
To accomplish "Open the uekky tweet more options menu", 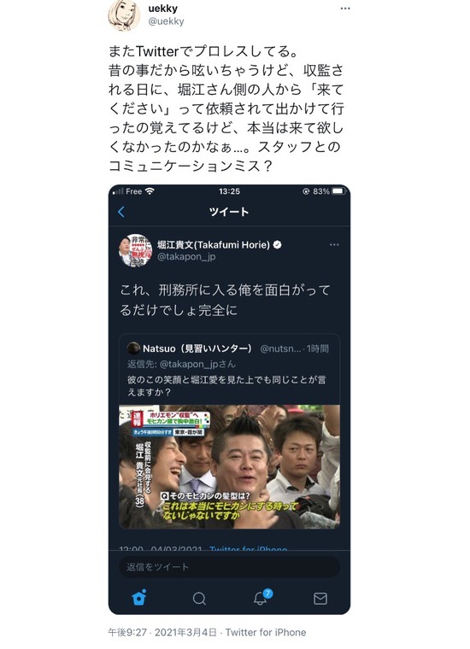I will click(345, 9).
